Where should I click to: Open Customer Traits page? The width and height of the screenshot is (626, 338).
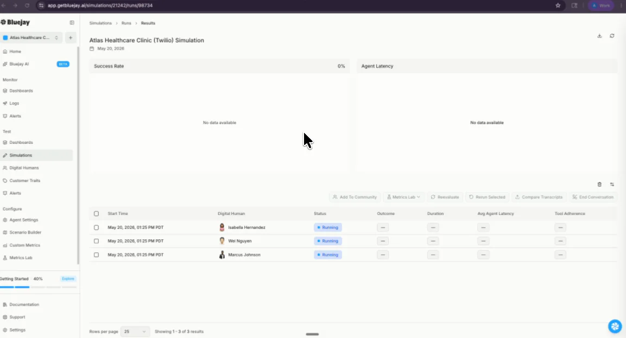point(25,181)
